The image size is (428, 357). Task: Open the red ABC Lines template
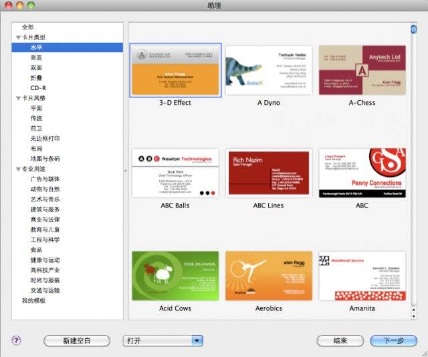point(268,173)
